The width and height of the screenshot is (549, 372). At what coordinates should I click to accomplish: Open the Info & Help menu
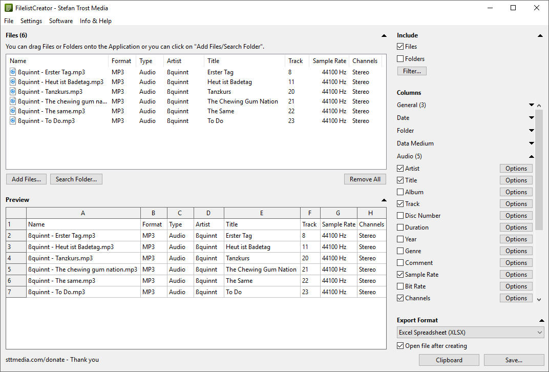pos(95,21)
